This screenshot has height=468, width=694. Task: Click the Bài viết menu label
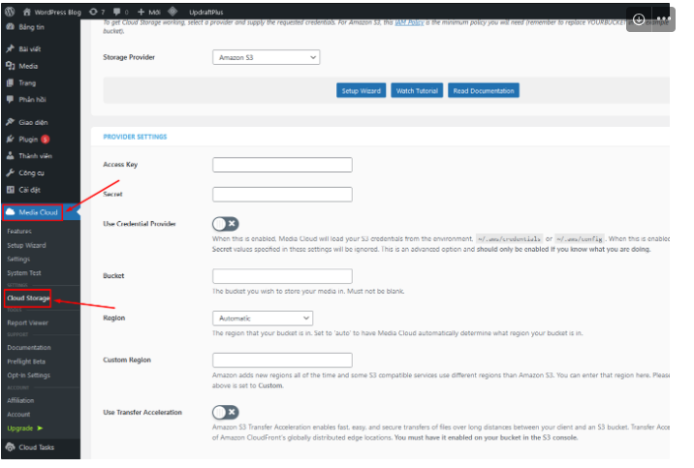pyautogui.click(x=30, y=48)
